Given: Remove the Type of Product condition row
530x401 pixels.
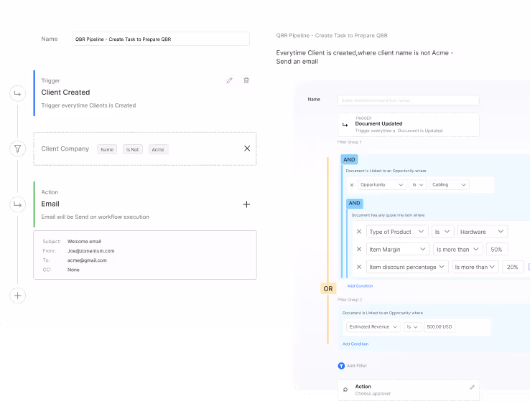Looking at the screenshot, I should point(359,232).
